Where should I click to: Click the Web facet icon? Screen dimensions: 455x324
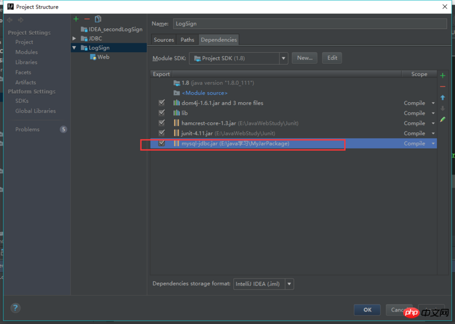tap(93, 57)
